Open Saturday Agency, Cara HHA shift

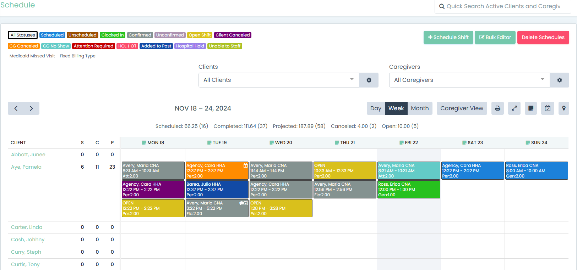pos(473,171)
